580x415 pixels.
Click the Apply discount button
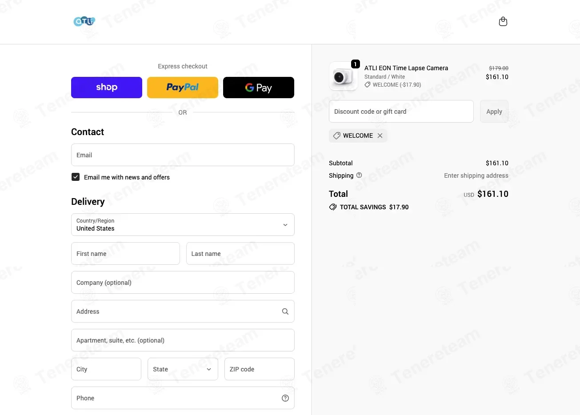[x=494, y=112]
